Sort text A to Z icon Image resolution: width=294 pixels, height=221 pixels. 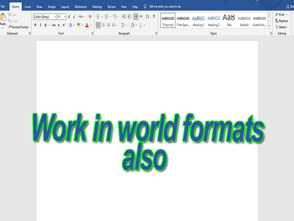point(148,17)
